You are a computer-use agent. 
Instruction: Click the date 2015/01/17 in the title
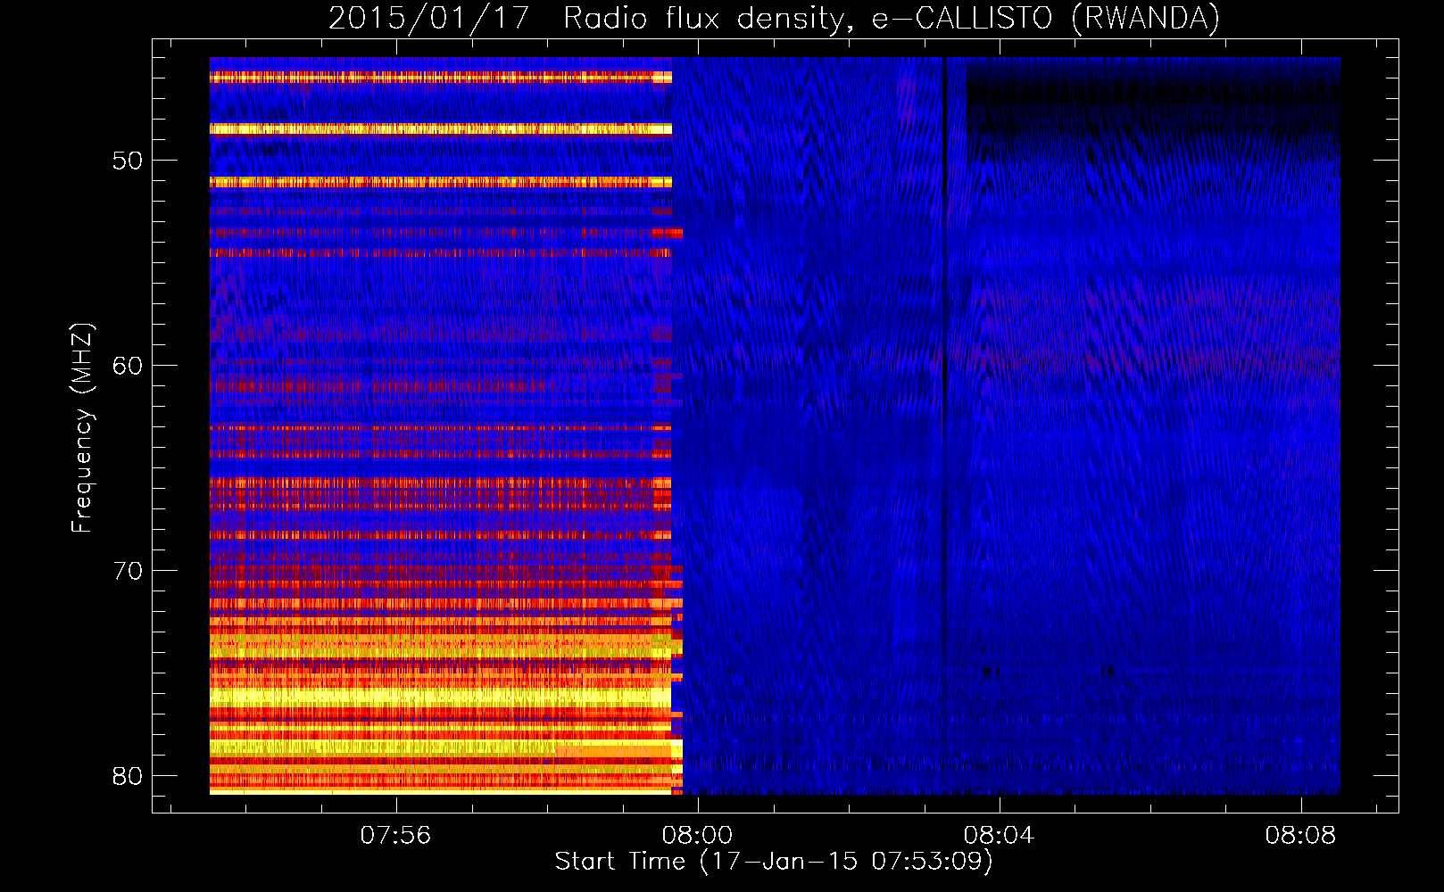point(428,18)
